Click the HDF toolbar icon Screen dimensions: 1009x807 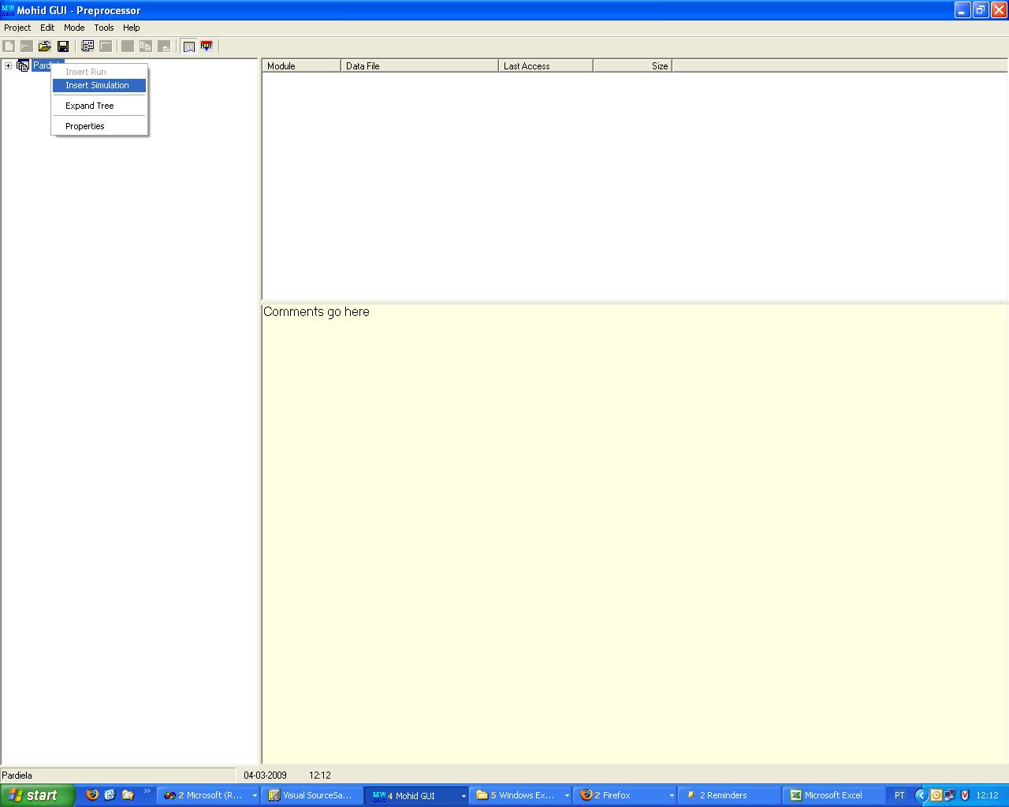(207, 46)
